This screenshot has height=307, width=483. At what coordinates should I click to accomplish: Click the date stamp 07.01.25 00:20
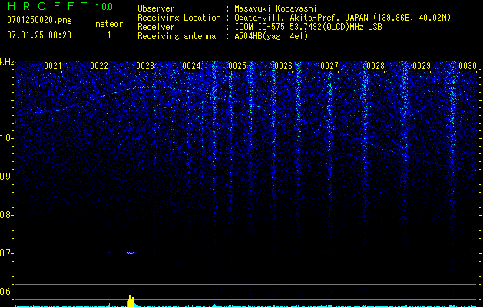coord(39,35)
